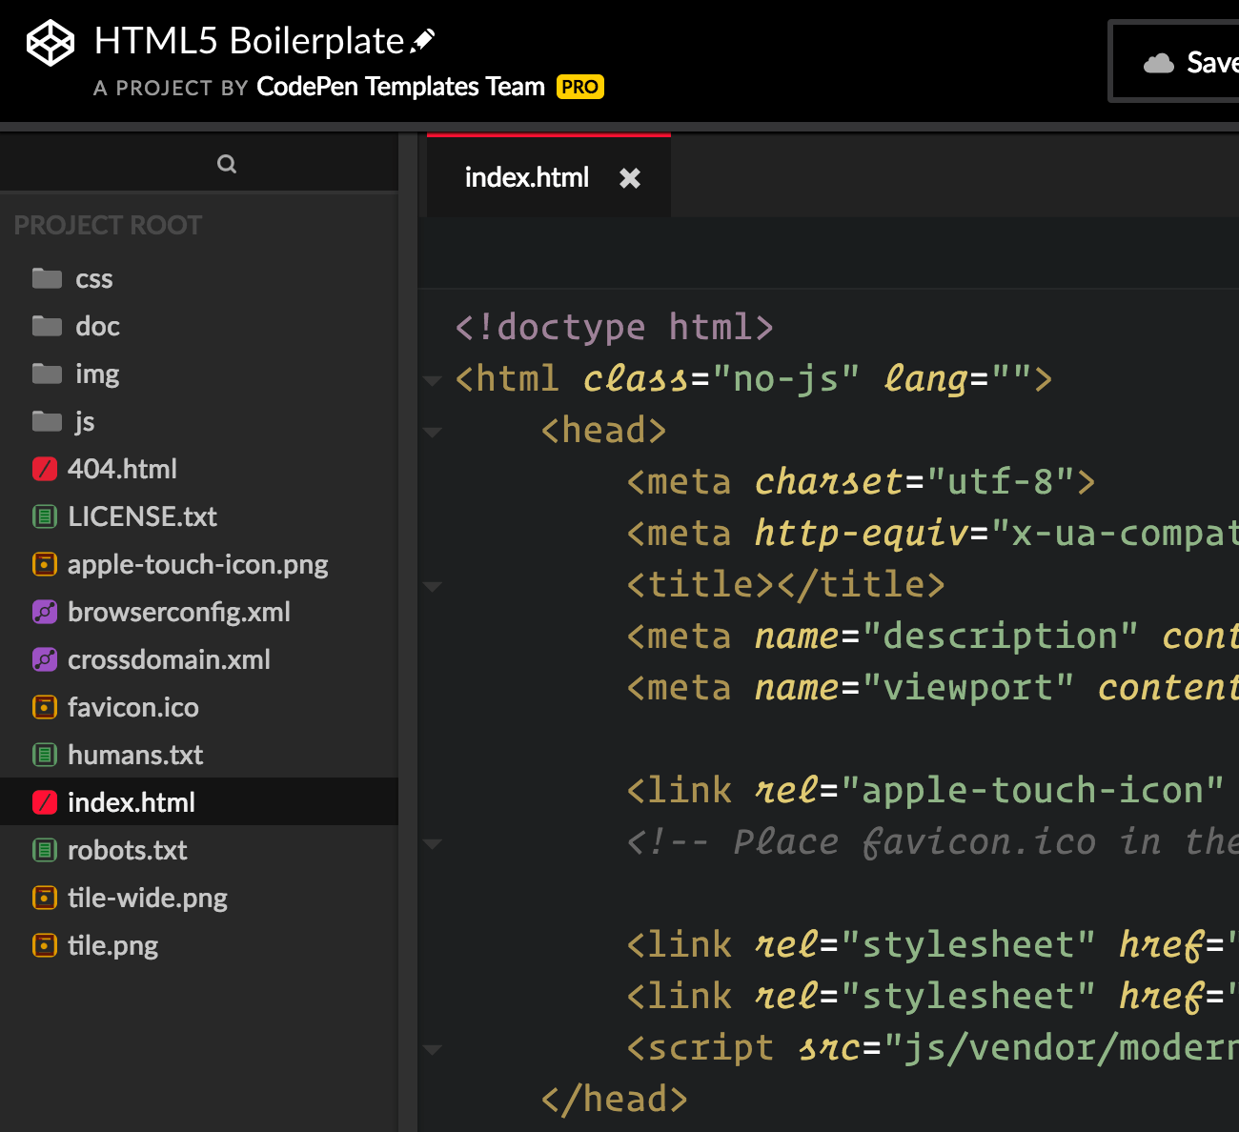This screenshot has width=1239, height=1132.
Task: Click the image file icon beside favicon.ico
Action: 44,707
